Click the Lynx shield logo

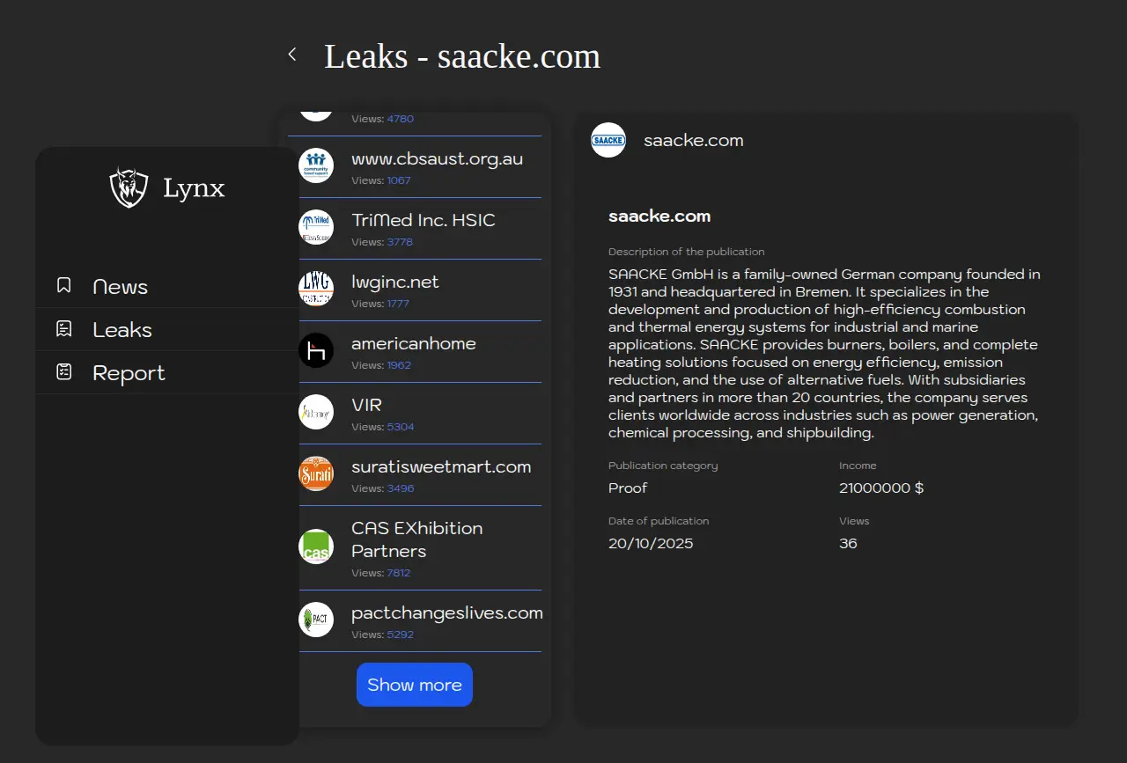click(129, 187)
